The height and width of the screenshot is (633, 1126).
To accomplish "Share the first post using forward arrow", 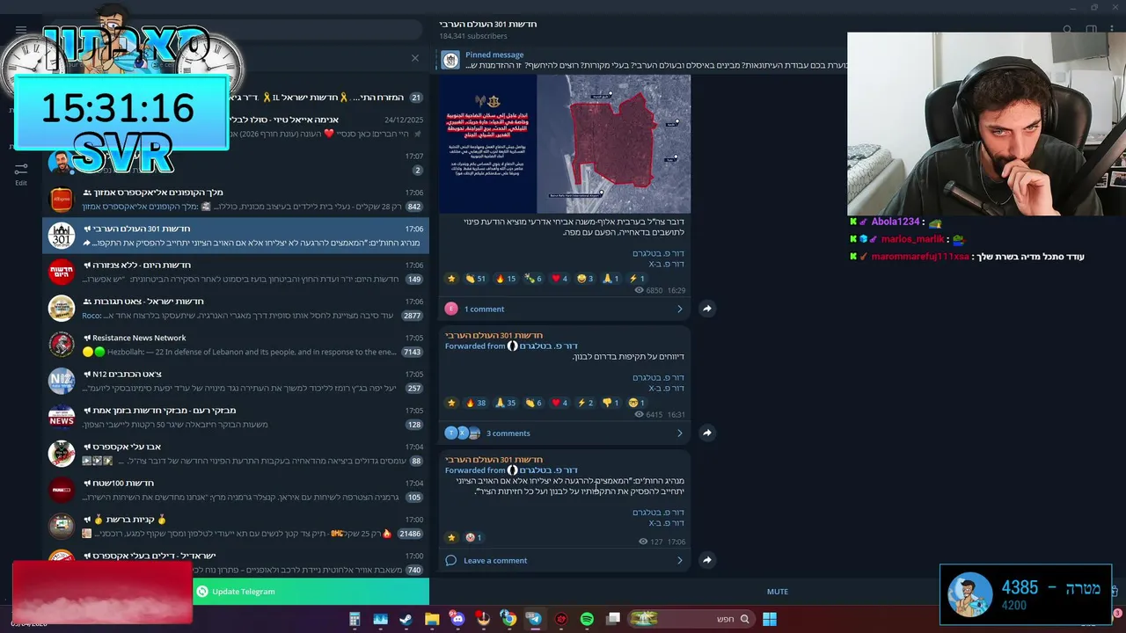I will [707, 309].
